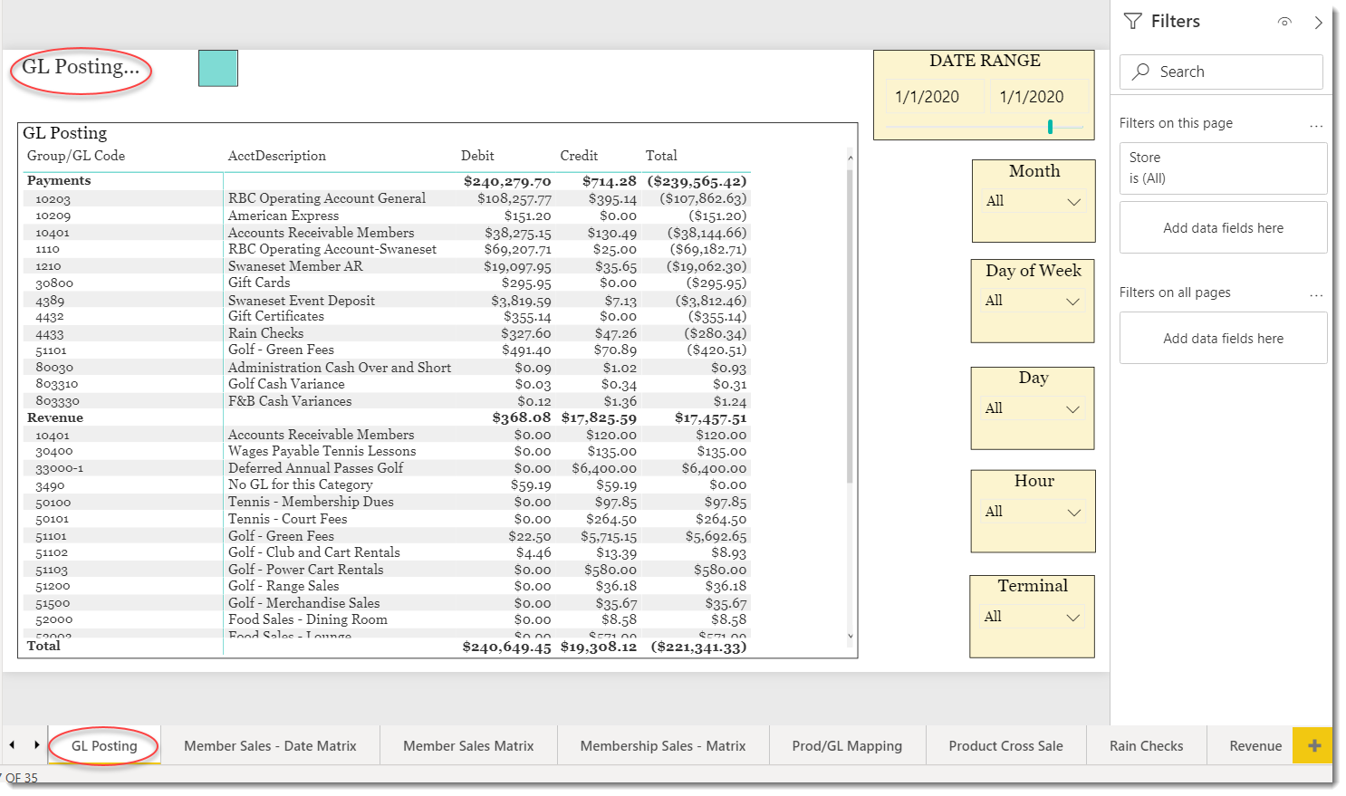The image size is (1346, 796).
Task: Add a new page with the plus button
Action: pos(1314,745)
